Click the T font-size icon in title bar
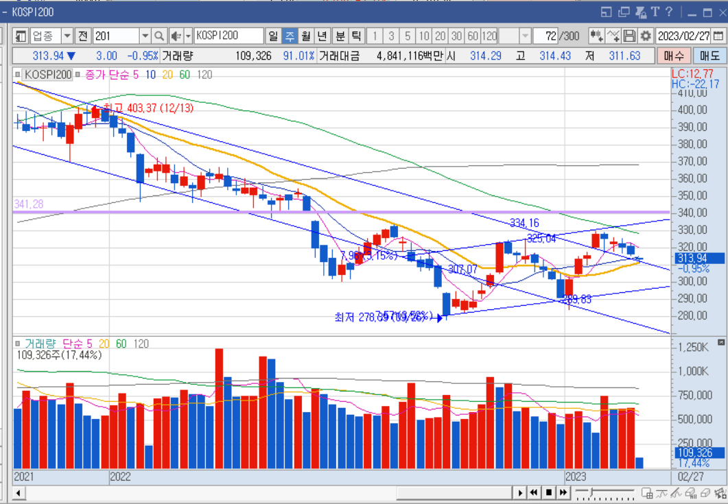This screenshot has height=504, width=728. click(x=655, y=12)
